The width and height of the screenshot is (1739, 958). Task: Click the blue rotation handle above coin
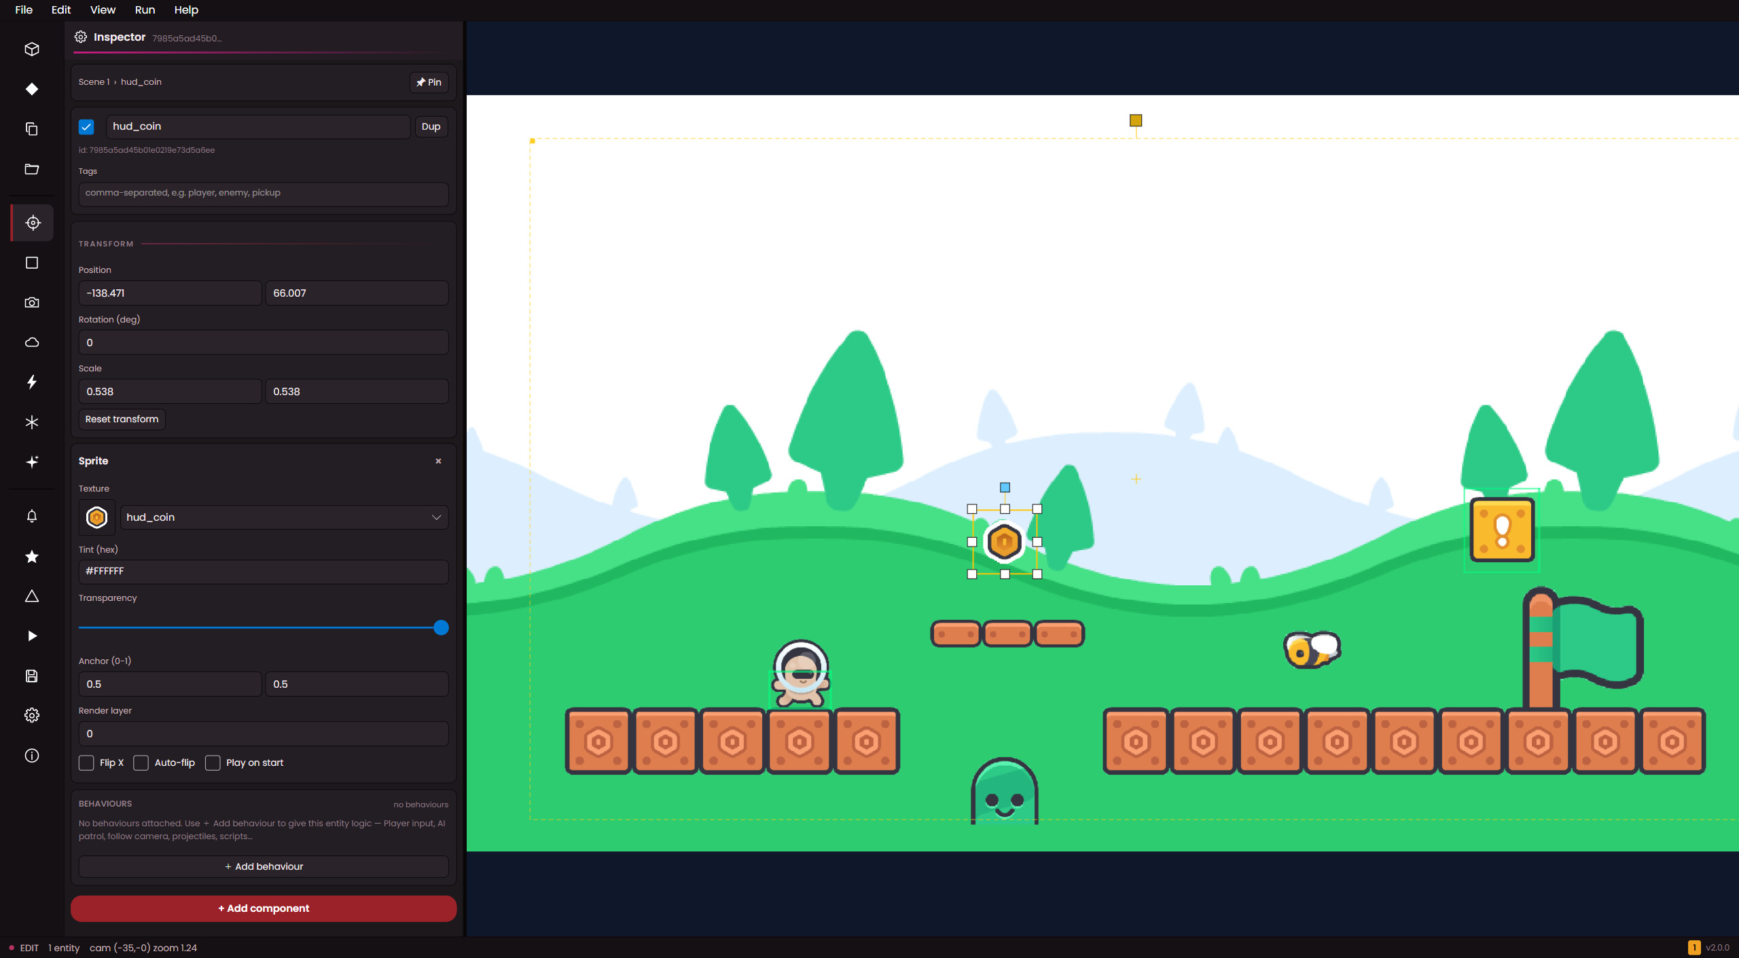tap(1005, 487)
